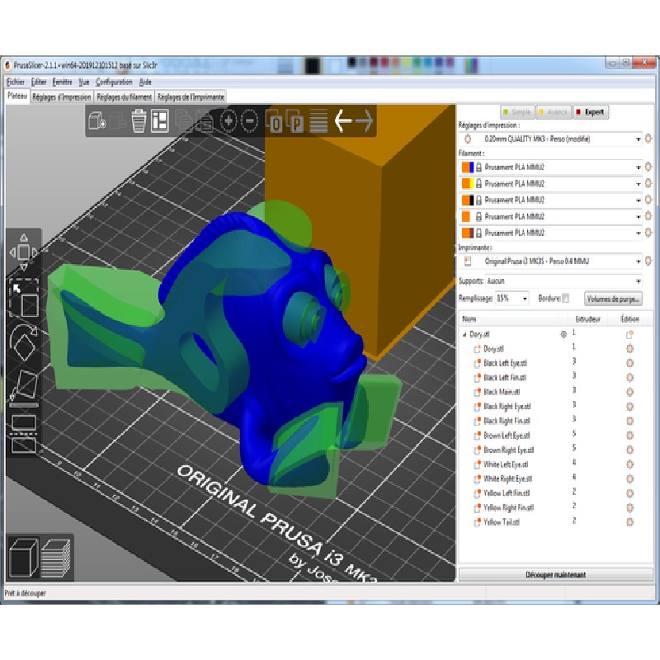Select the Rotate gizmo tool
The width and height of the screenshot is (660, 660).
coord(24,343)
